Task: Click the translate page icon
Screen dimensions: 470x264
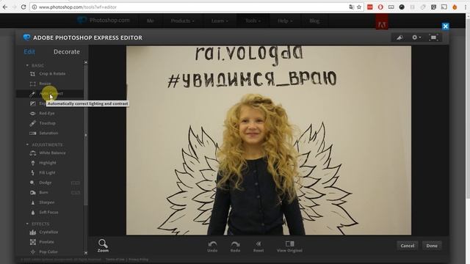Action: [x=351, y=7]
